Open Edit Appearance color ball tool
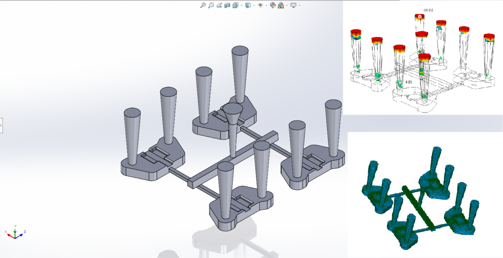 273,5
